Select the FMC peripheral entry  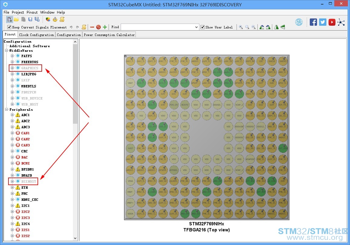[x=24, y=194]
